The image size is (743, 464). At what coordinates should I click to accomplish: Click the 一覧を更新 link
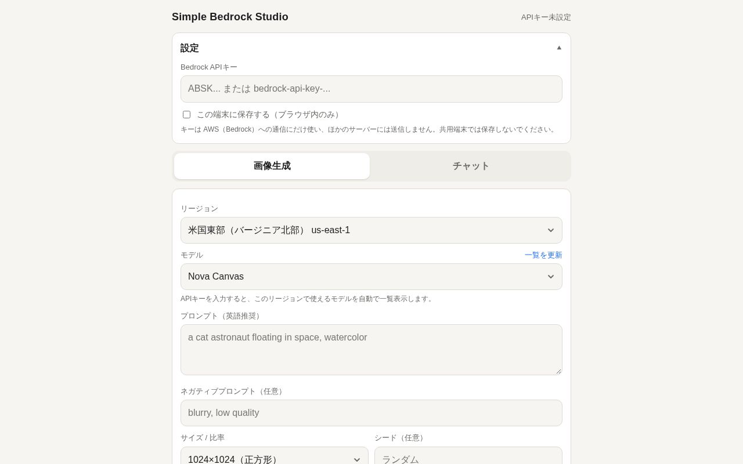tap(543, 255)
